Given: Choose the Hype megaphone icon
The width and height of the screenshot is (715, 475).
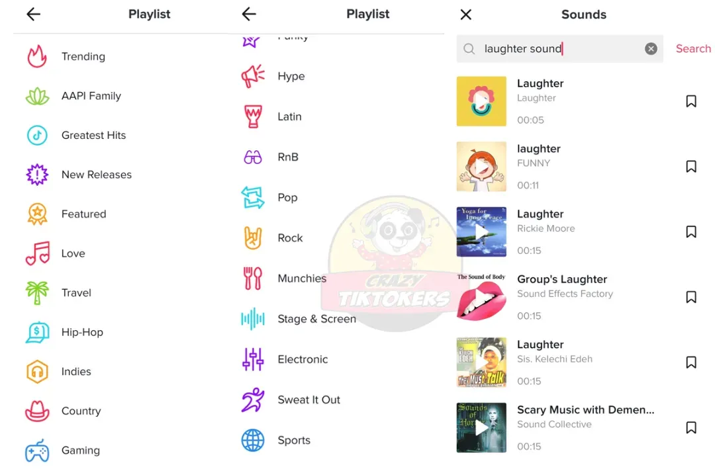Looking at the screenshot, I should coord(253,76).
